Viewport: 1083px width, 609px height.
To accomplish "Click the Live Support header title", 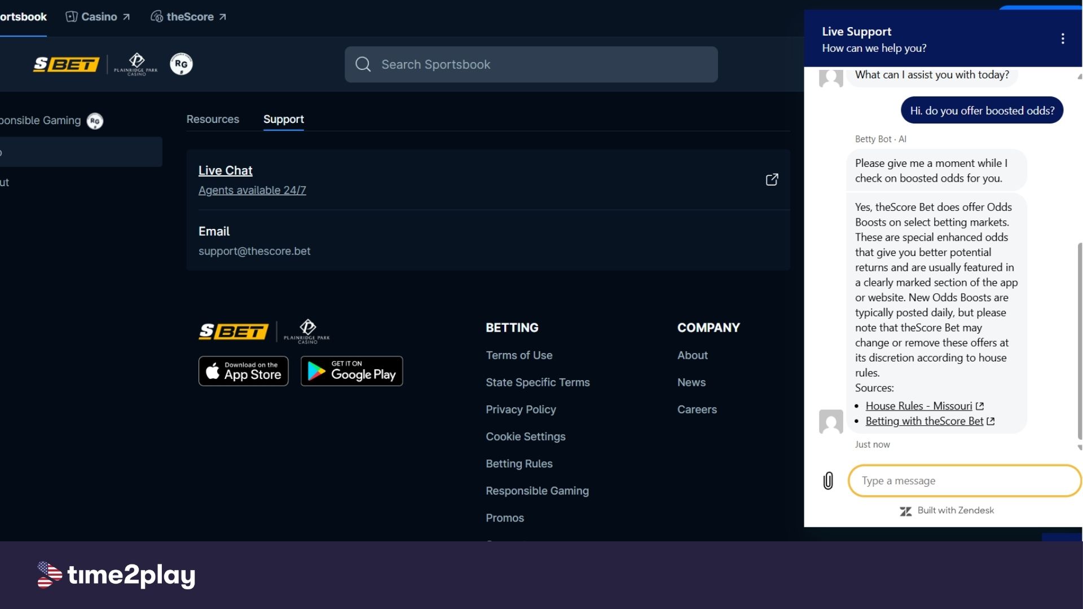I will 856,32.
